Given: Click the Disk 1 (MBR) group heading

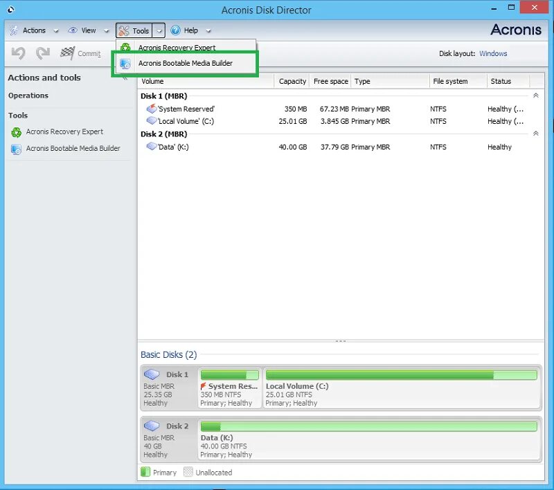Looking at the screenshot, I should tap(164, 96).
